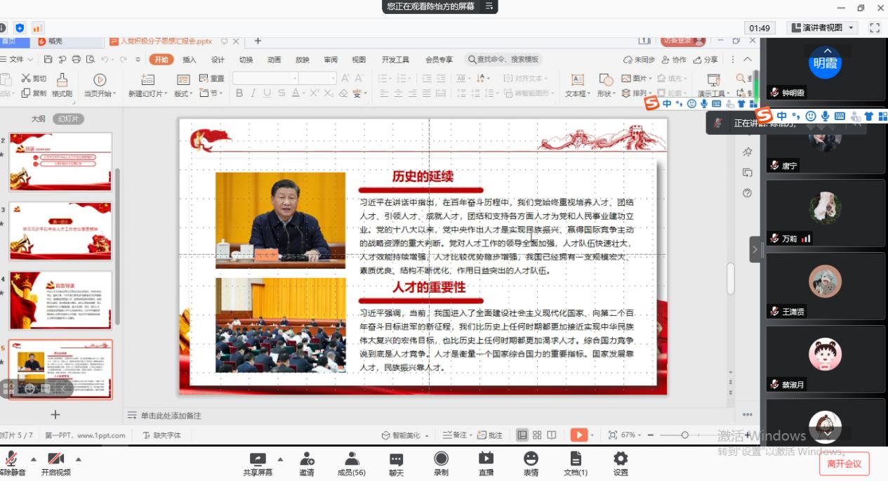The height and width of the screenshot is (481, 888).
Task: Switch to the 插入 ribbon tab
Action: [190, 60]
